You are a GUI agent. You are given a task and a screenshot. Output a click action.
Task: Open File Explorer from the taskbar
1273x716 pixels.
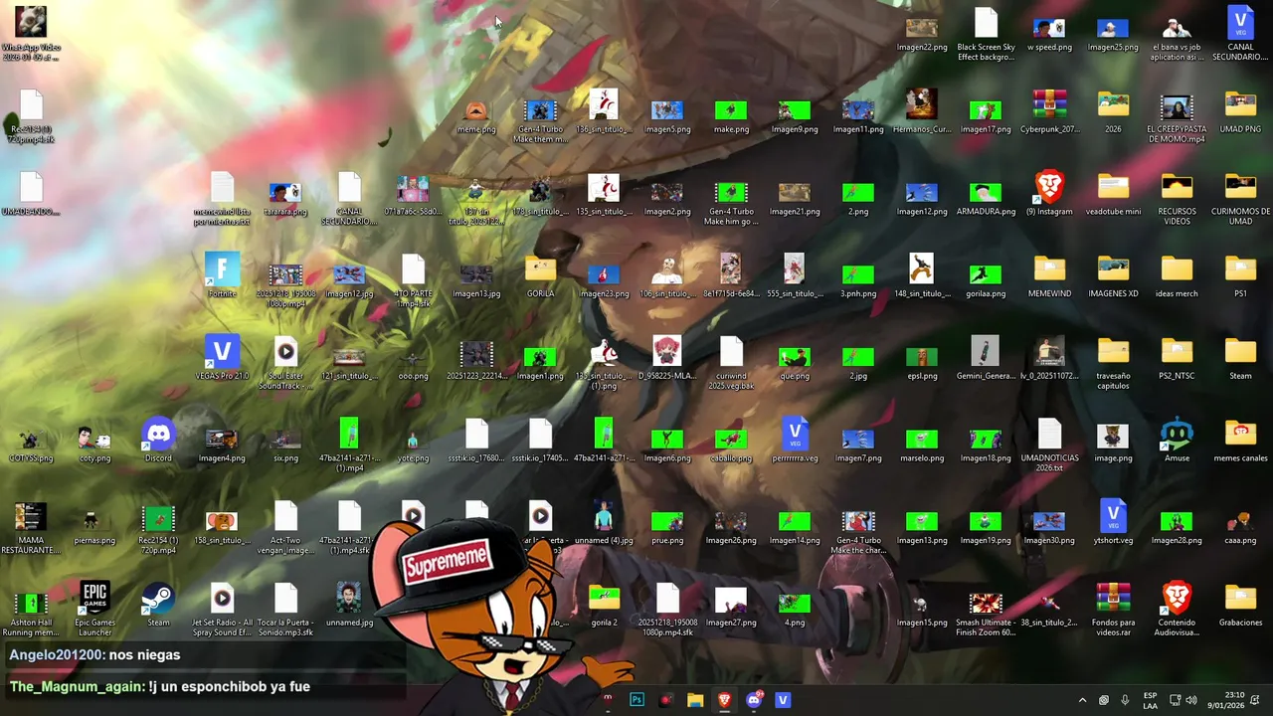coord(695,700)
